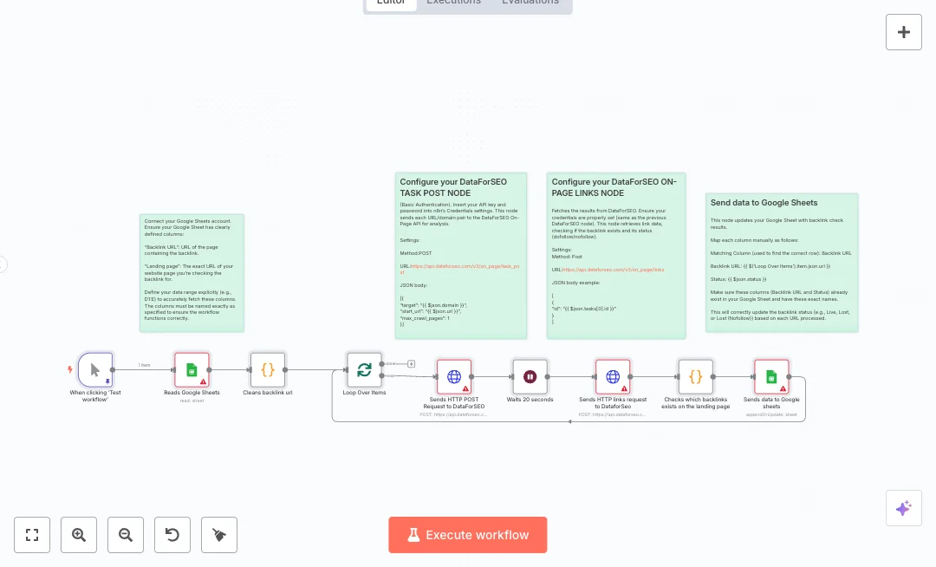The width and height of the screenshot is (936, 567).
Task: Open Sends HTTP POST Request to DataForSEO node
Action: pyautogui.click(x=454, y=377)
